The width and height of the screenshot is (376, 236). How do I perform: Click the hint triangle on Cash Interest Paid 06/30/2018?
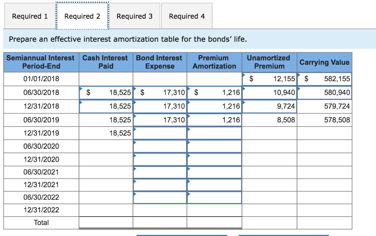click(81, 88)
